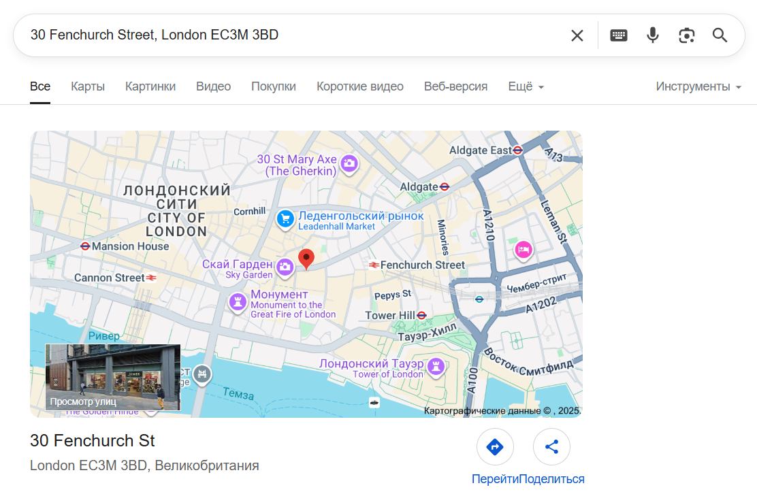Click the Перейти link
This screenshot has height=494, width=757.
tap(495, 479)
